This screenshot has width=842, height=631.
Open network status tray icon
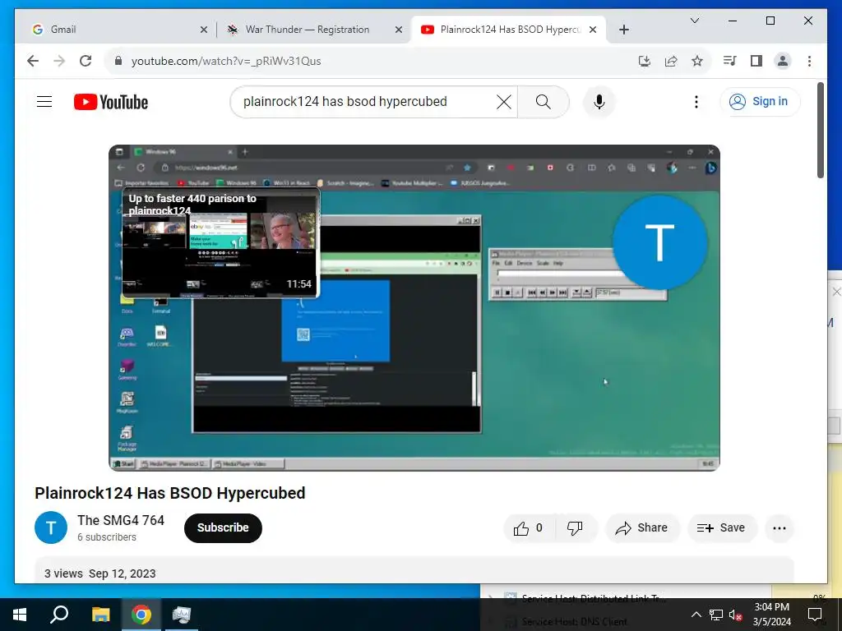pos(716,615)
